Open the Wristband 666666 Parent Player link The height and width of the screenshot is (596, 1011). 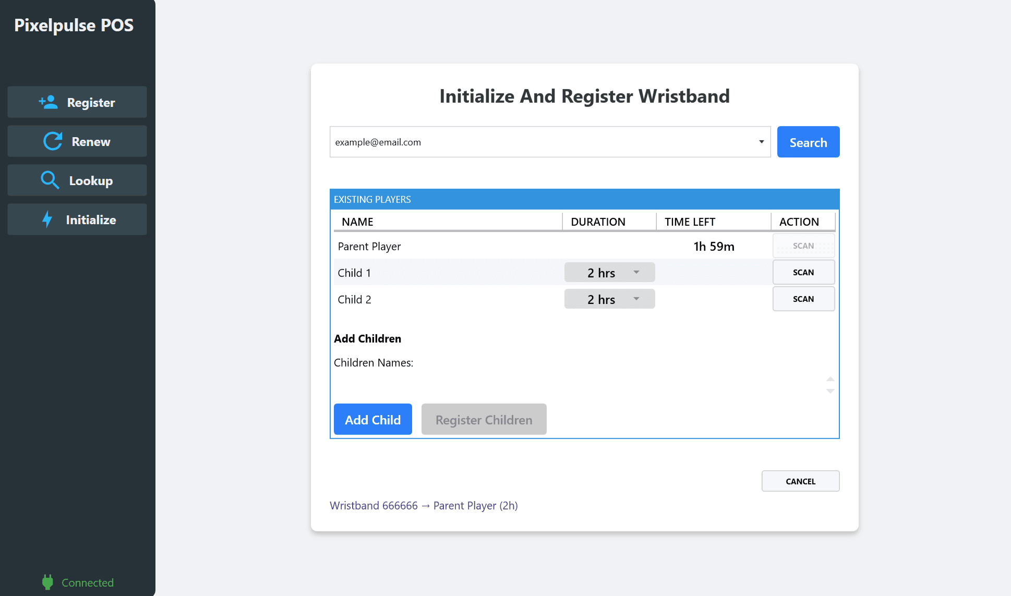pyautogui.click(x=424, y=505)
